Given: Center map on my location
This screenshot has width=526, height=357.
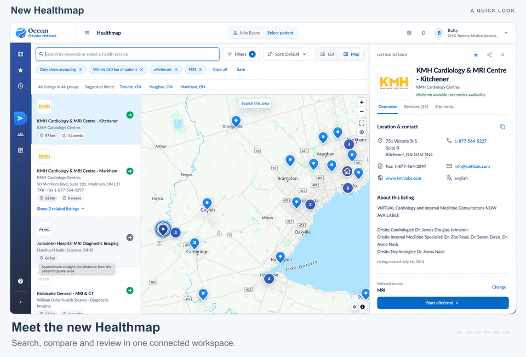Looking at the screenshot, I should pos(362,132).
